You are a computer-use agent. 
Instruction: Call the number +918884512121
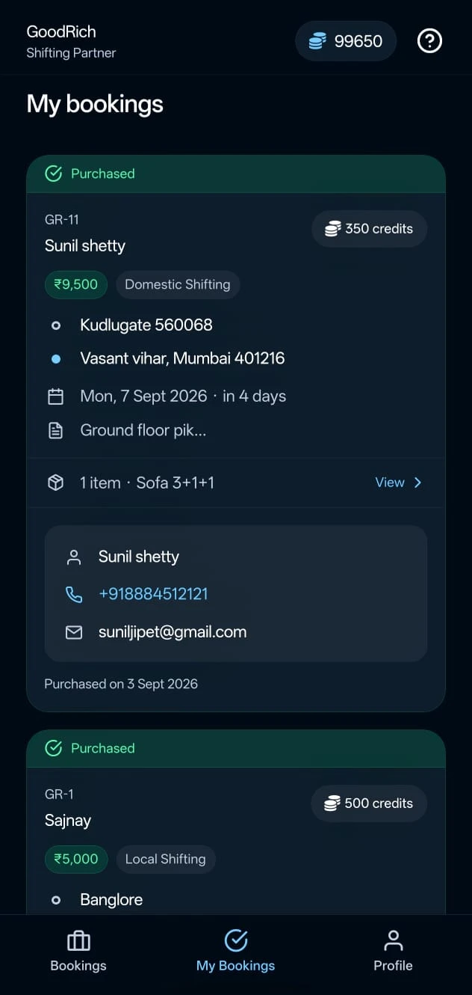pos(153,594)
